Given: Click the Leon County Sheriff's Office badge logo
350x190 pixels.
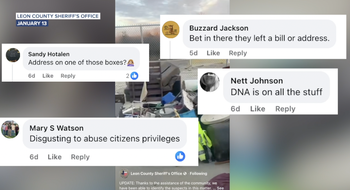Looking at the screenshot, I should coord(124,174).
